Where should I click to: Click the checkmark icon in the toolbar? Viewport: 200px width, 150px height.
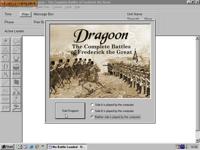pyautogui.click(x=5, y=83)
